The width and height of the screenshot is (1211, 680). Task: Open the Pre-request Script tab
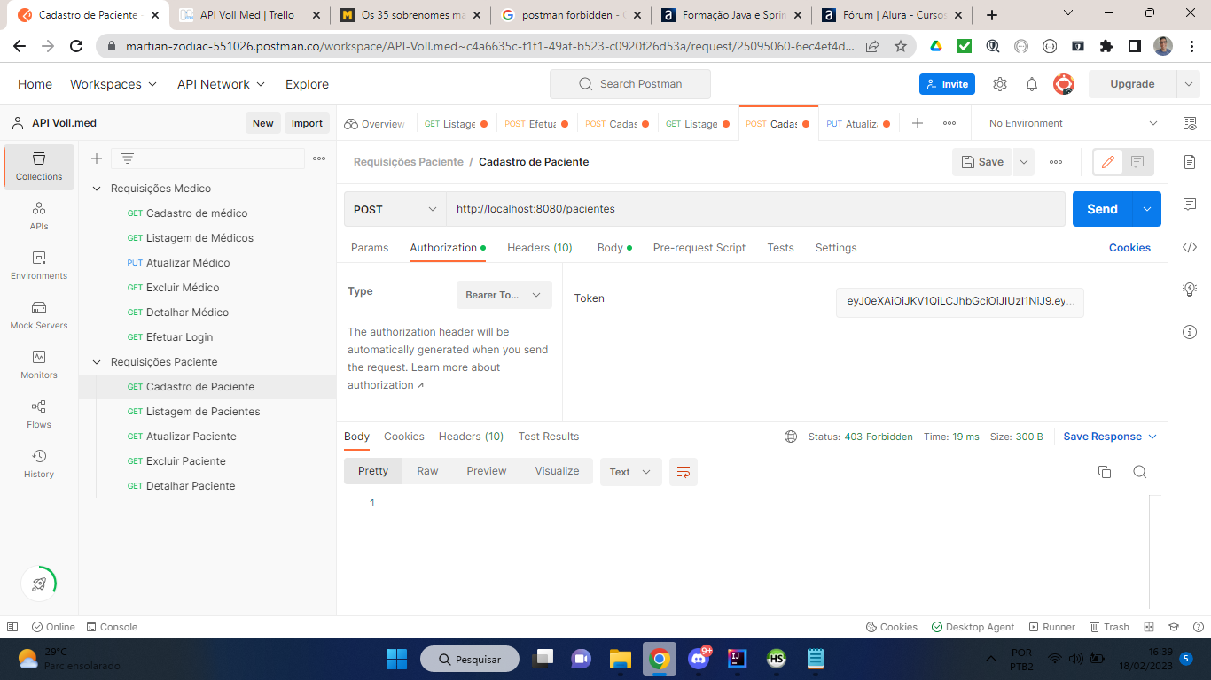coord(699,248)
